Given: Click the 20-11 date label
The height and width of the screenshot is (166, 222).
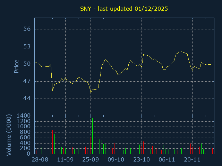Looking at the screenshot, I should [x=192, y=160].
